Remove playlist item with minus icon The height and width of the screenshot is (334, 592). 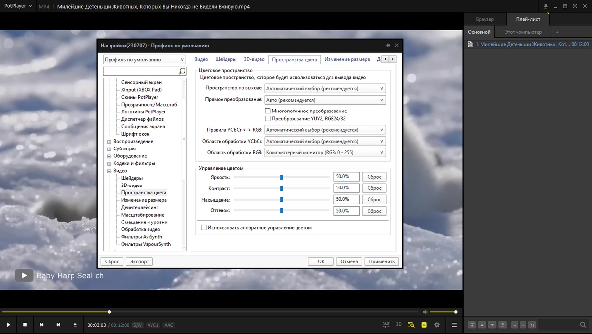(523, 325)
